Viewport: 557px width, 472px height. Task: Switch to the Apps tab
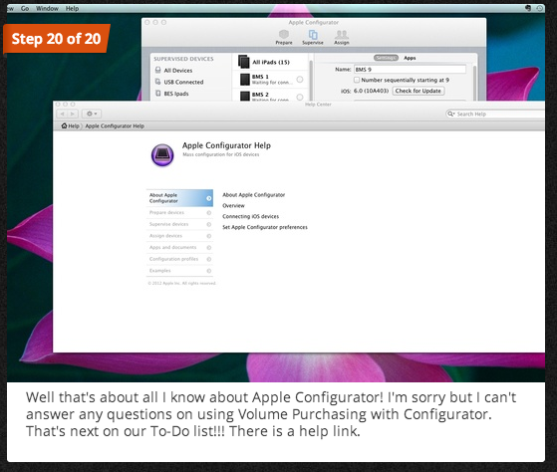tap(410, 58)
